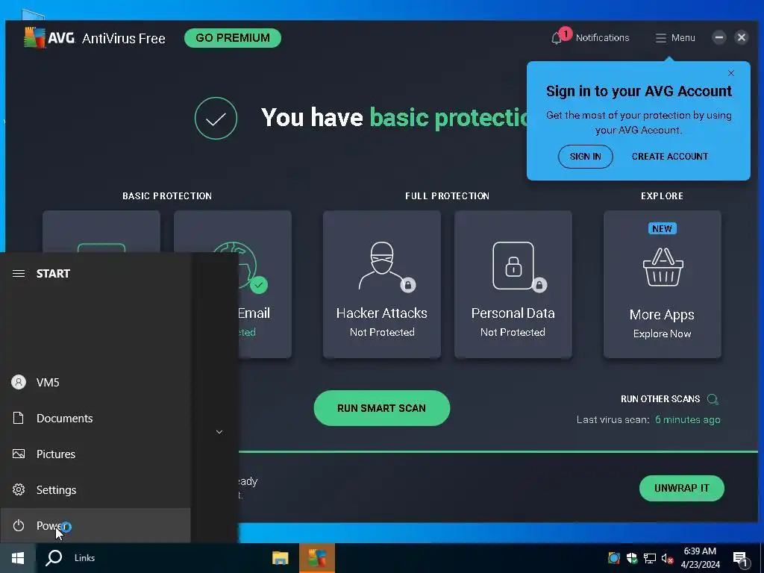This screenshot has height=573, width=764.
Task: Click the Windows Security shield tray icon
Action: pyautogui.click(x=632, y=558)
